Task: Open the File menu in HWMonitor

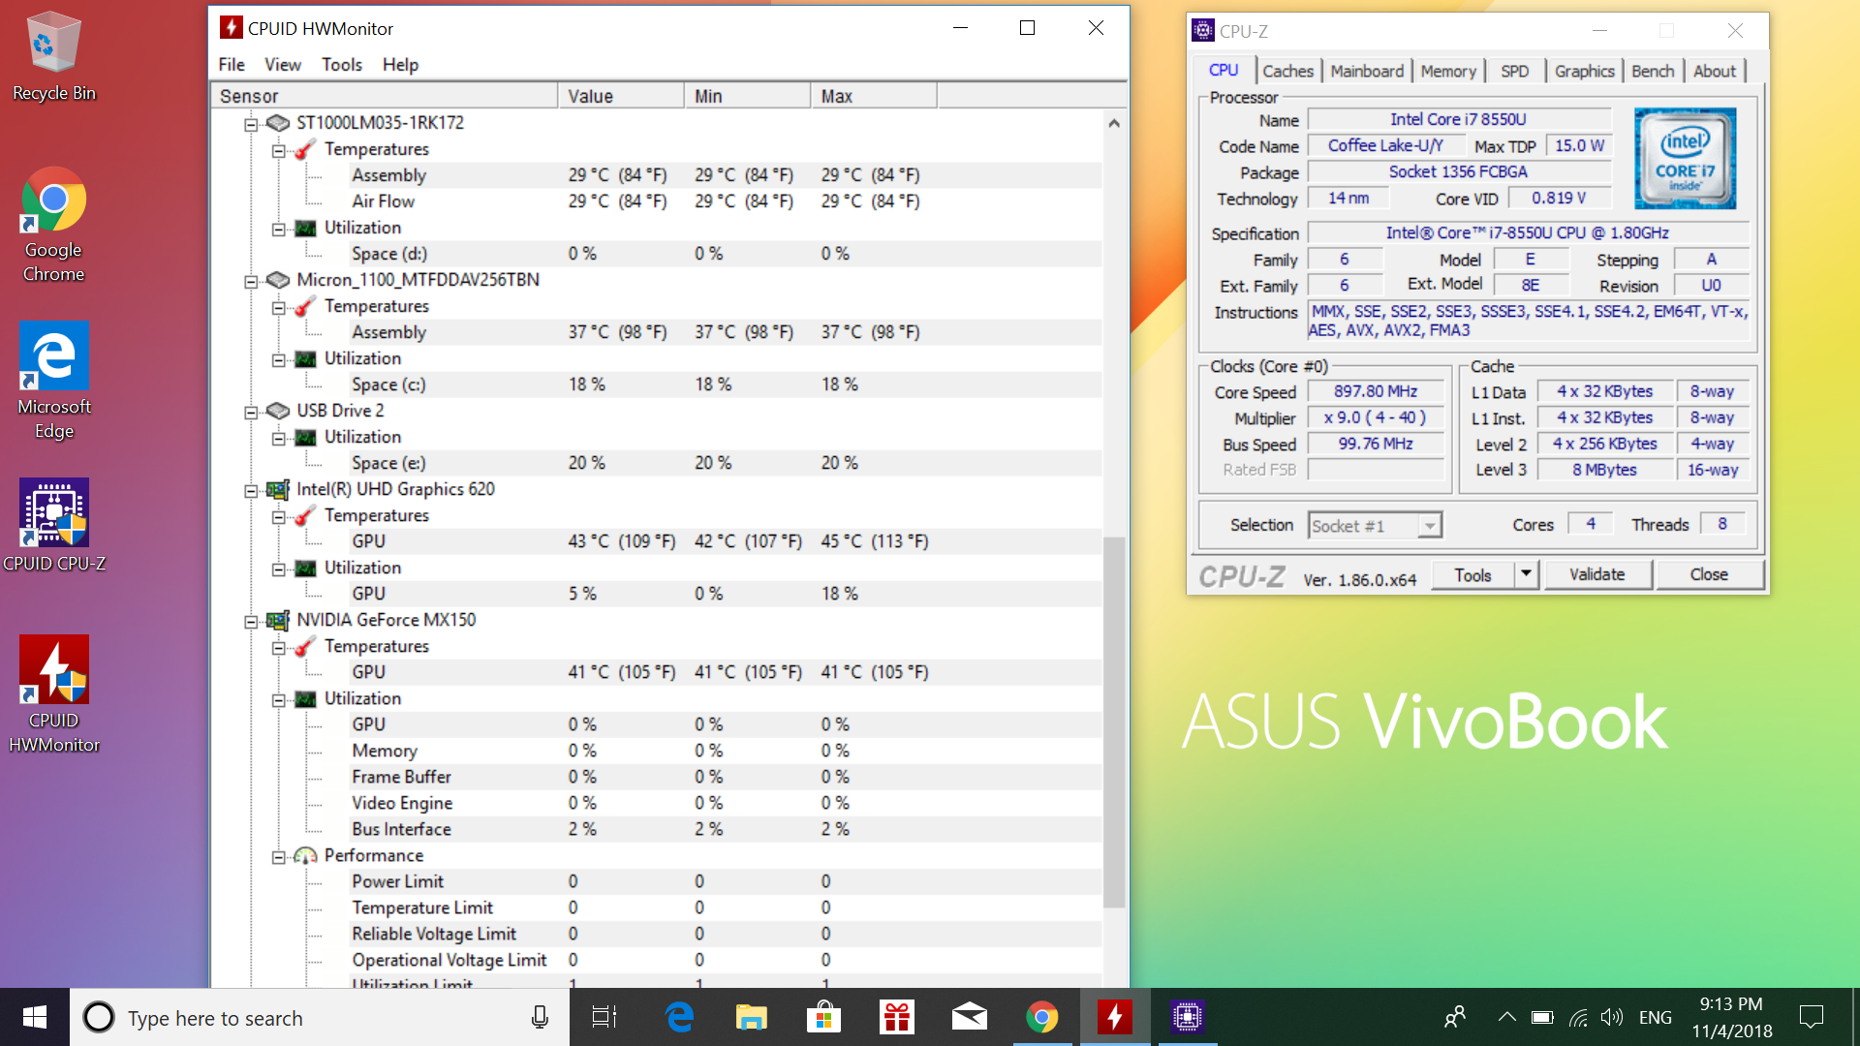Action: coord(232,64)
